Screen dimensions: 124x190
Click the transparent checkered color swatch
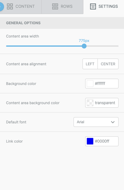90,103
